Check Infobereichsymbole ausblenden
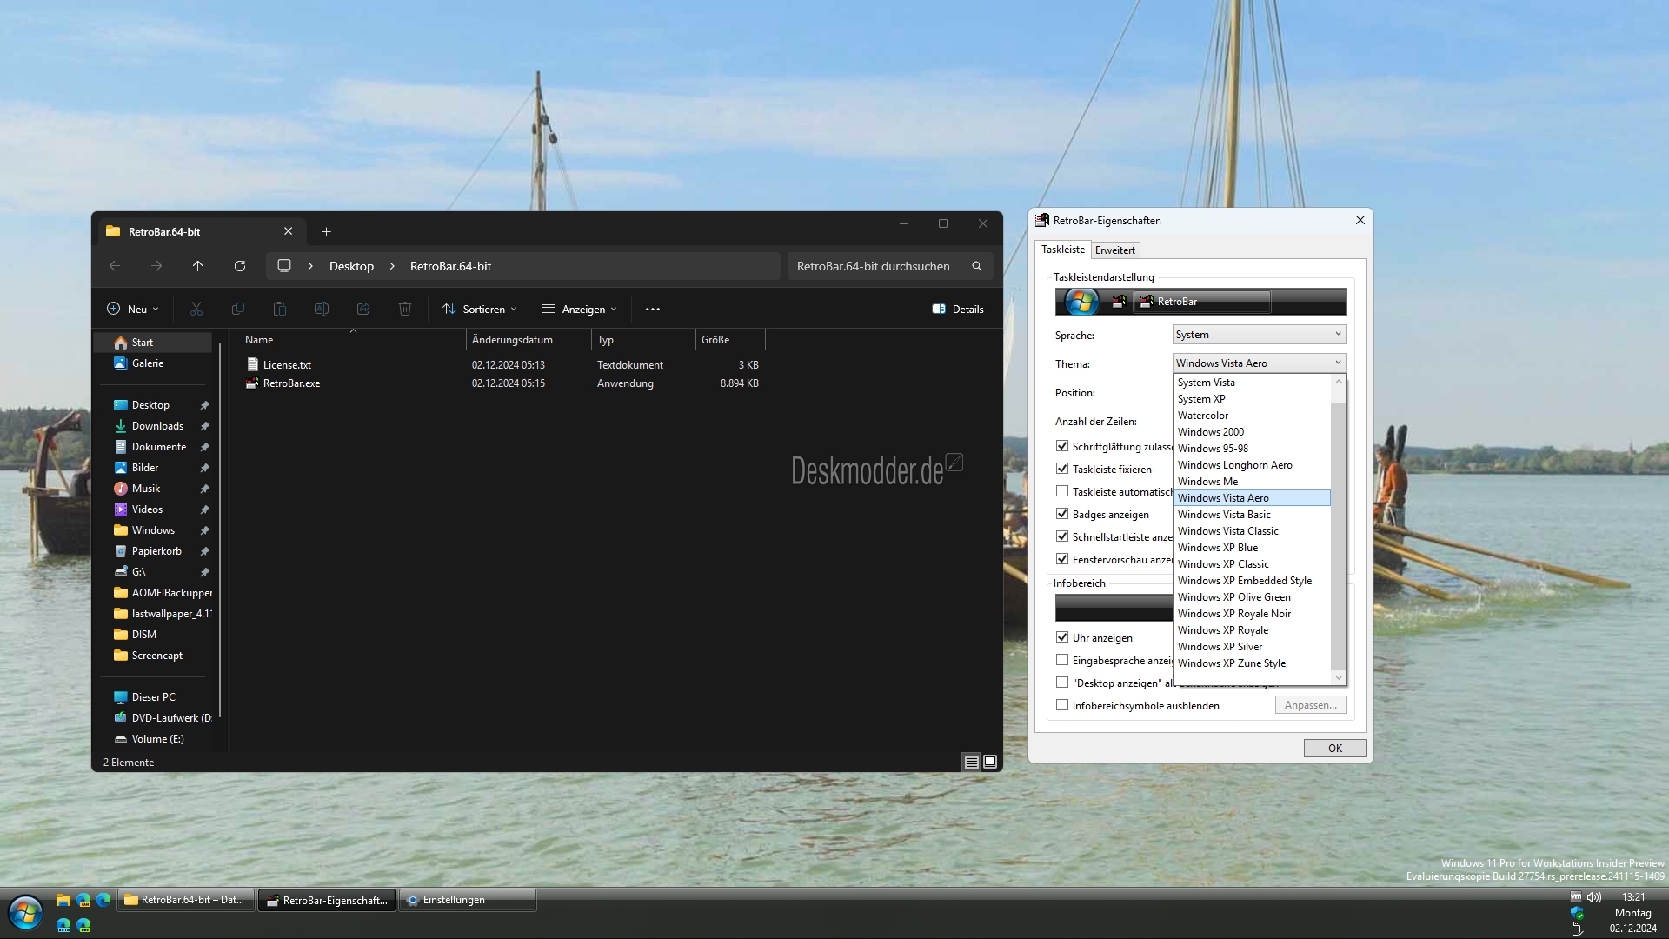 (1062, 705)
